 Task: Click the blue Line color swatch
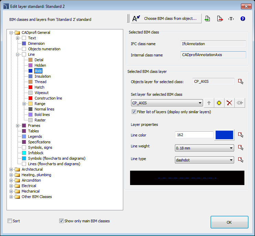(224, 135)
